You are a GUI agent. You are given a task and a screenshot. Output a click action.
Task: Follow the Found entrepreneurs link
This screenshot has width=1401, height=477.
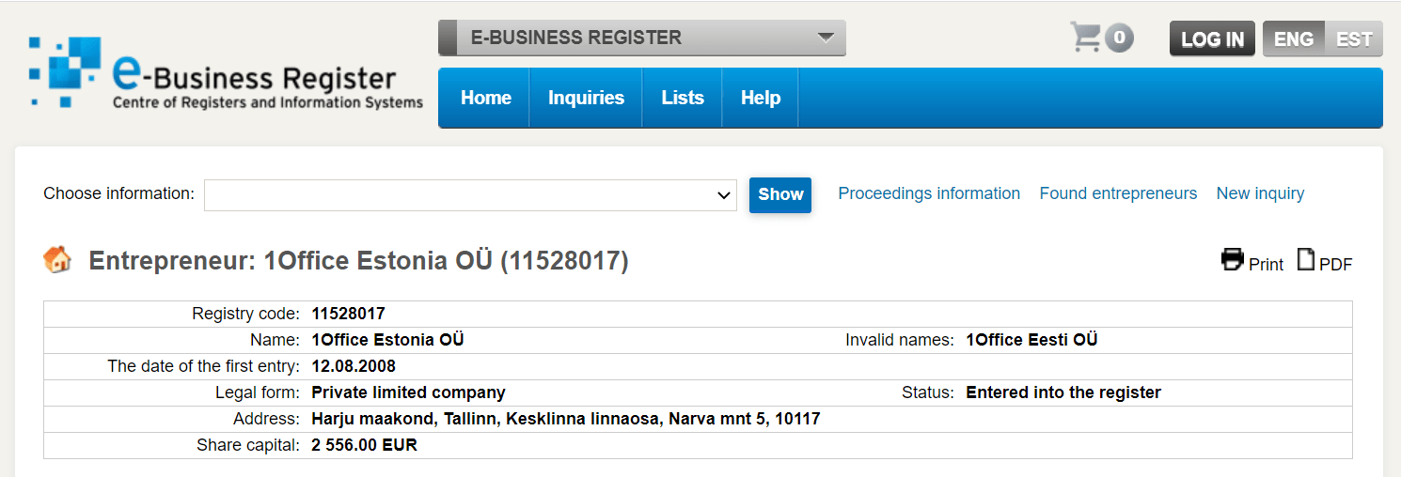pos(1118,193)
